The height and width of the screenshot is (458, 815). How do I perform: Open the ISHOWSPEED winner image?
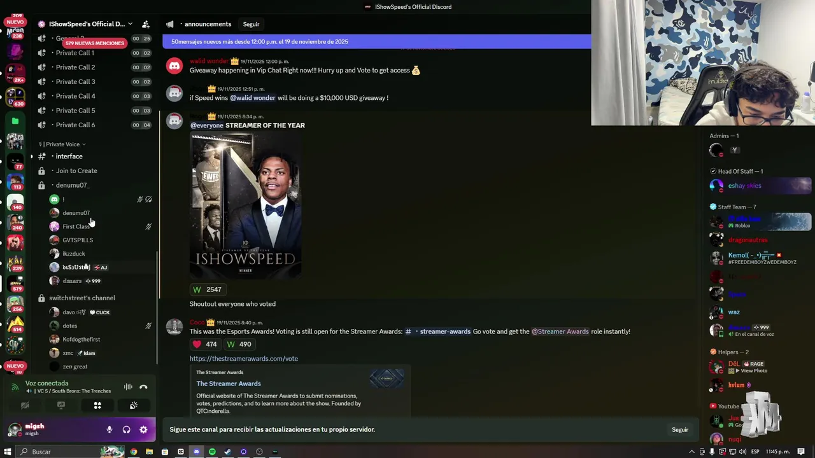pyautogui.click(x=245, y=205)
